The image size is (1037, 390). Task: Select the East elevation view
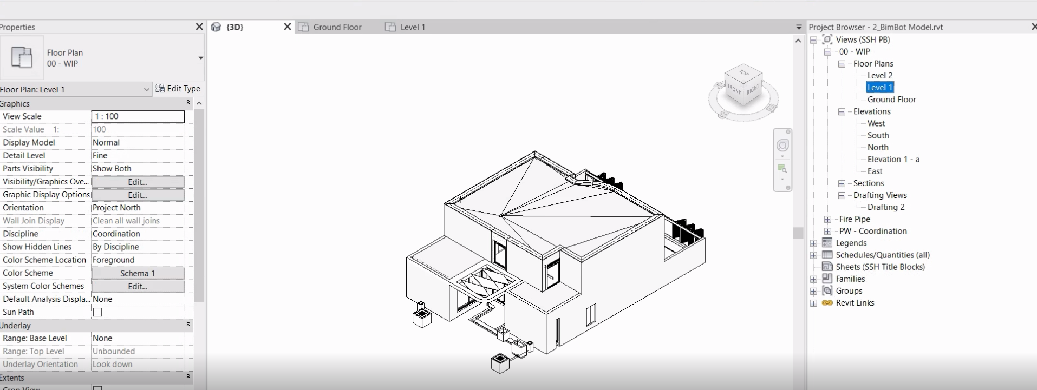coord(875,171)
